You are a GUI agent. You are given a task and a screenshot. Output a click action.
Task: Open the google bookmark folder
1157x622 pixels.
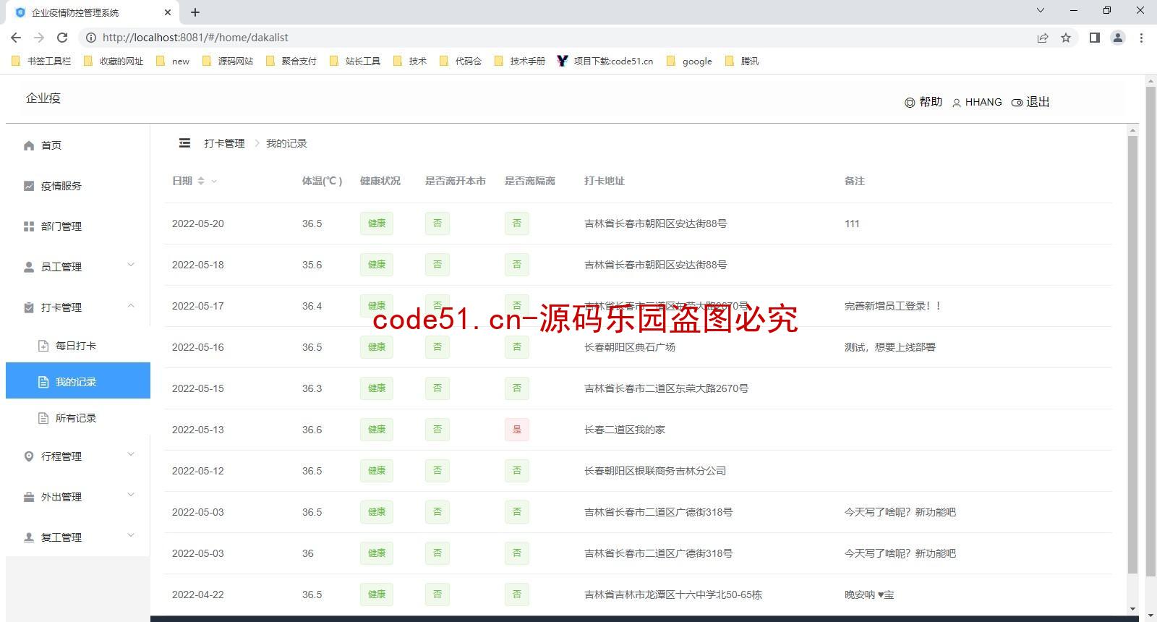coord(690,61)
